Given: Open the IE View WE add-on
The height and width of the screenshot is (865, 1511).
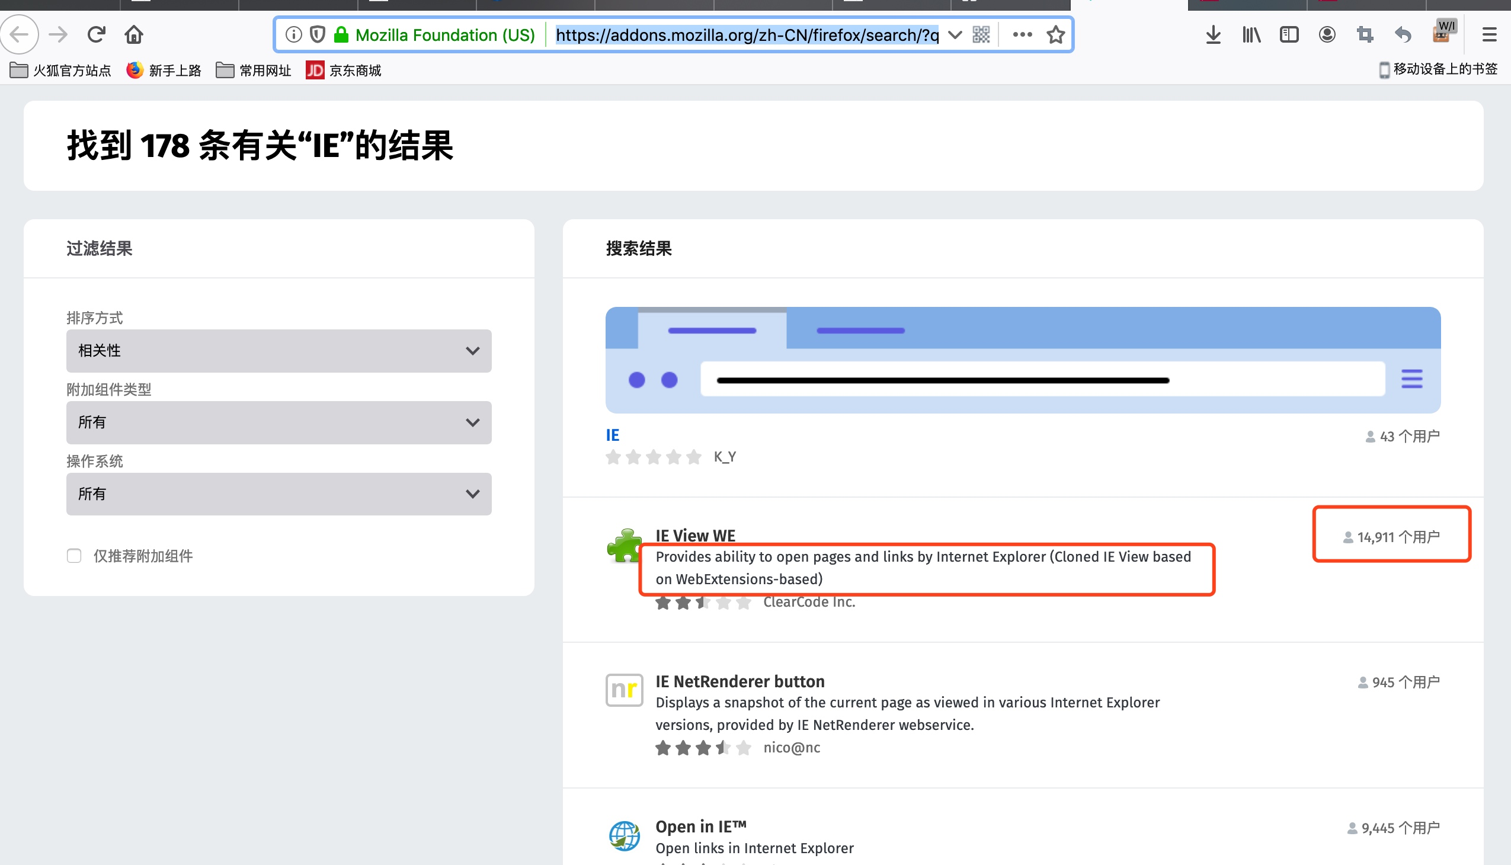Looking at the screenshot, I should click(695, 535).
